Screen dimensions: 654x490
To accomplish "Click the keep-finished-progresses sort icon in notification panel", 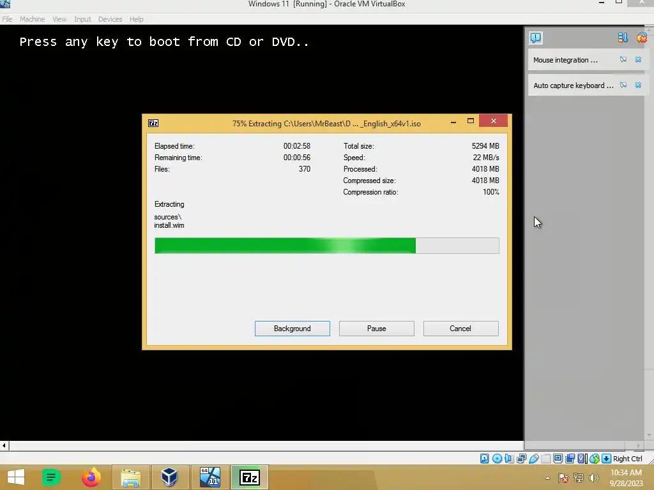I will tap(623, 38).
